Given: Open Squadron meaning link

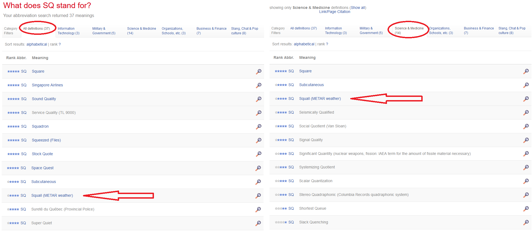Looking at the screenshot, I should coord(40,126).
